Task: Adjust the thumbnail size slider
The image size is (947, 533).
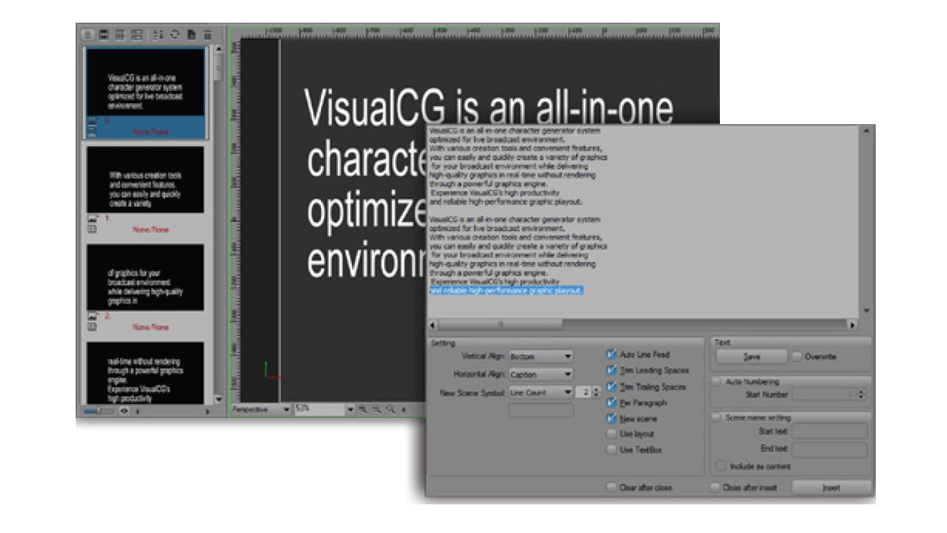Action: tap(98, 411)
